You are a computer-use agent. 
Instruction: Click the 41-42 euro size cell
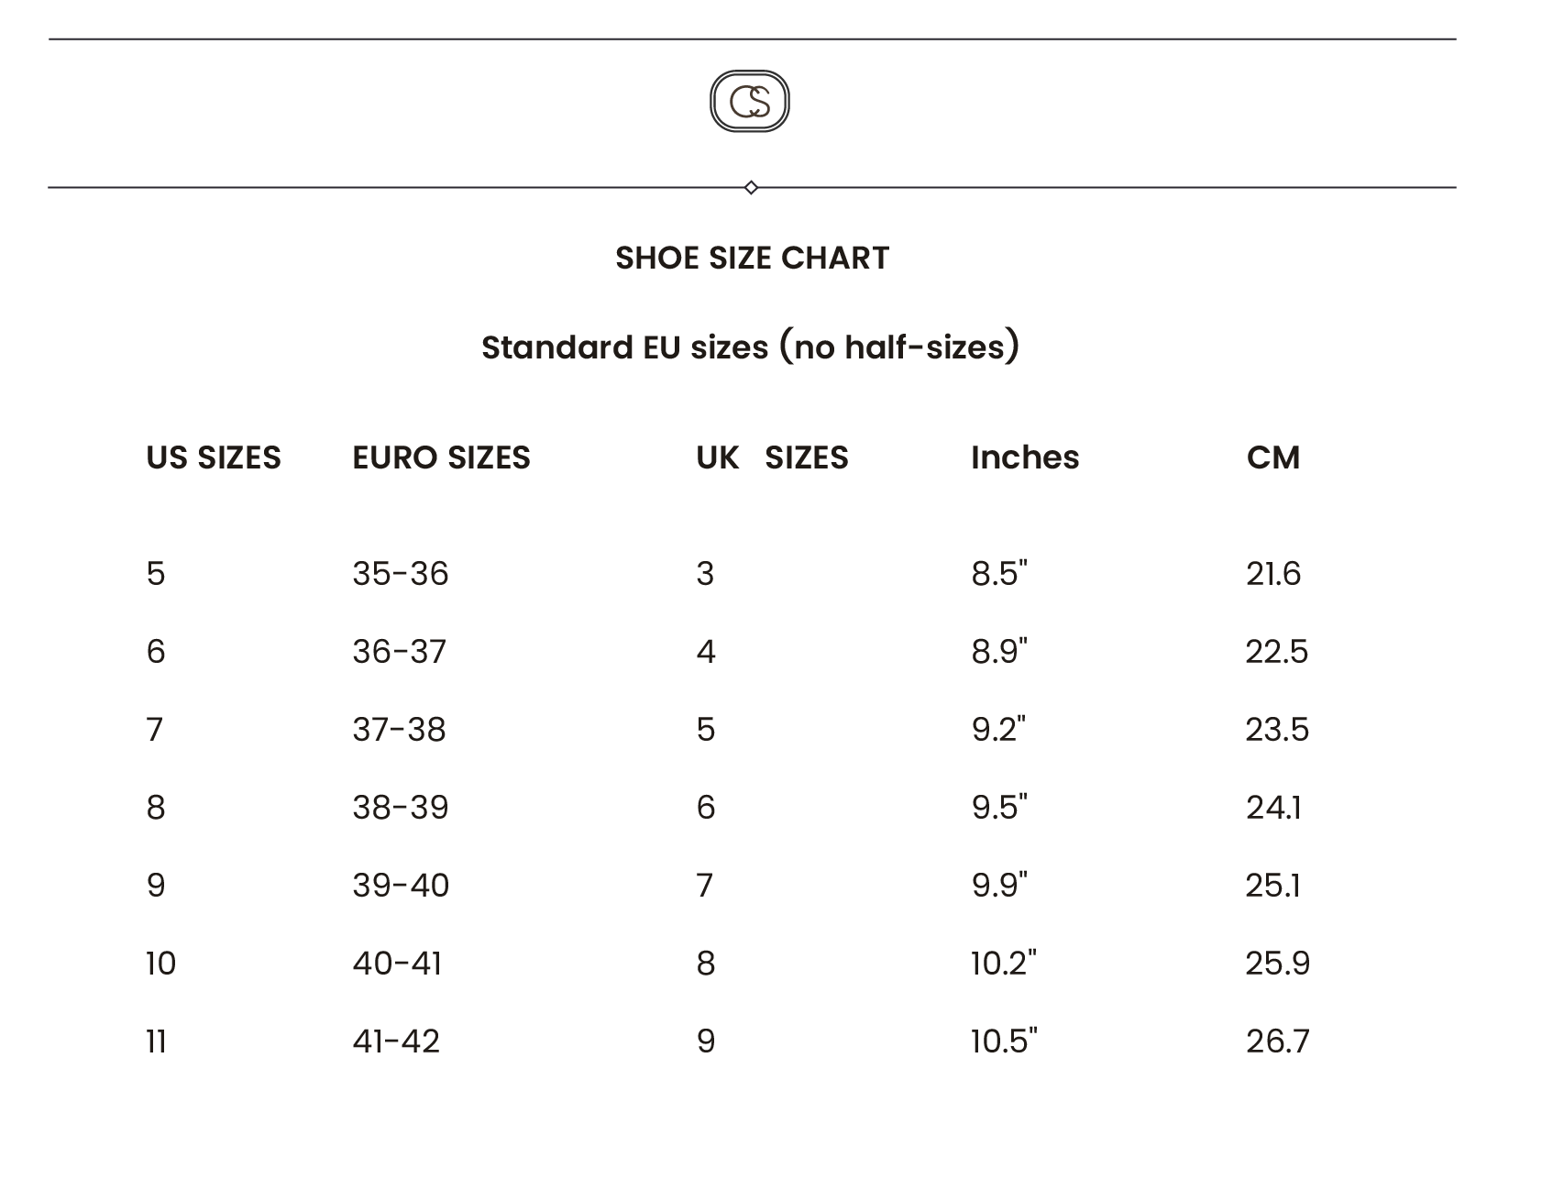tap(396, 1041)
